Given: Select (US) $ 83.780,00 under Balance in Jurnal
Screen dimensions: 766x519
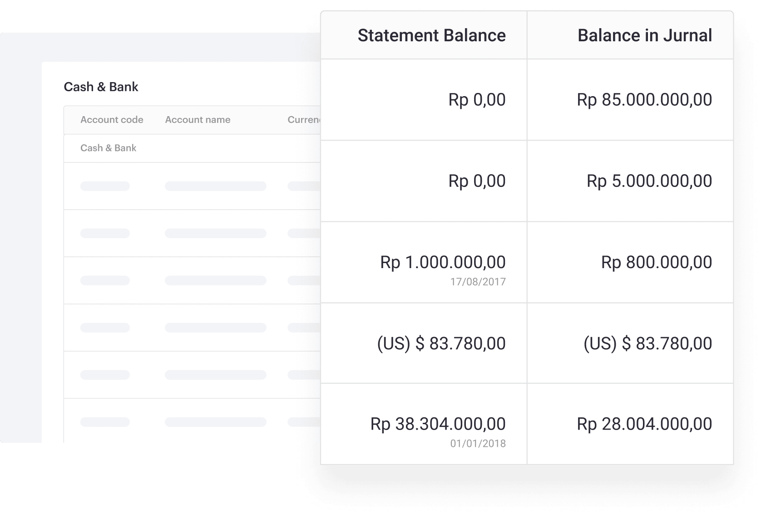Looking at the screenshot, I should tap(647, 343).
